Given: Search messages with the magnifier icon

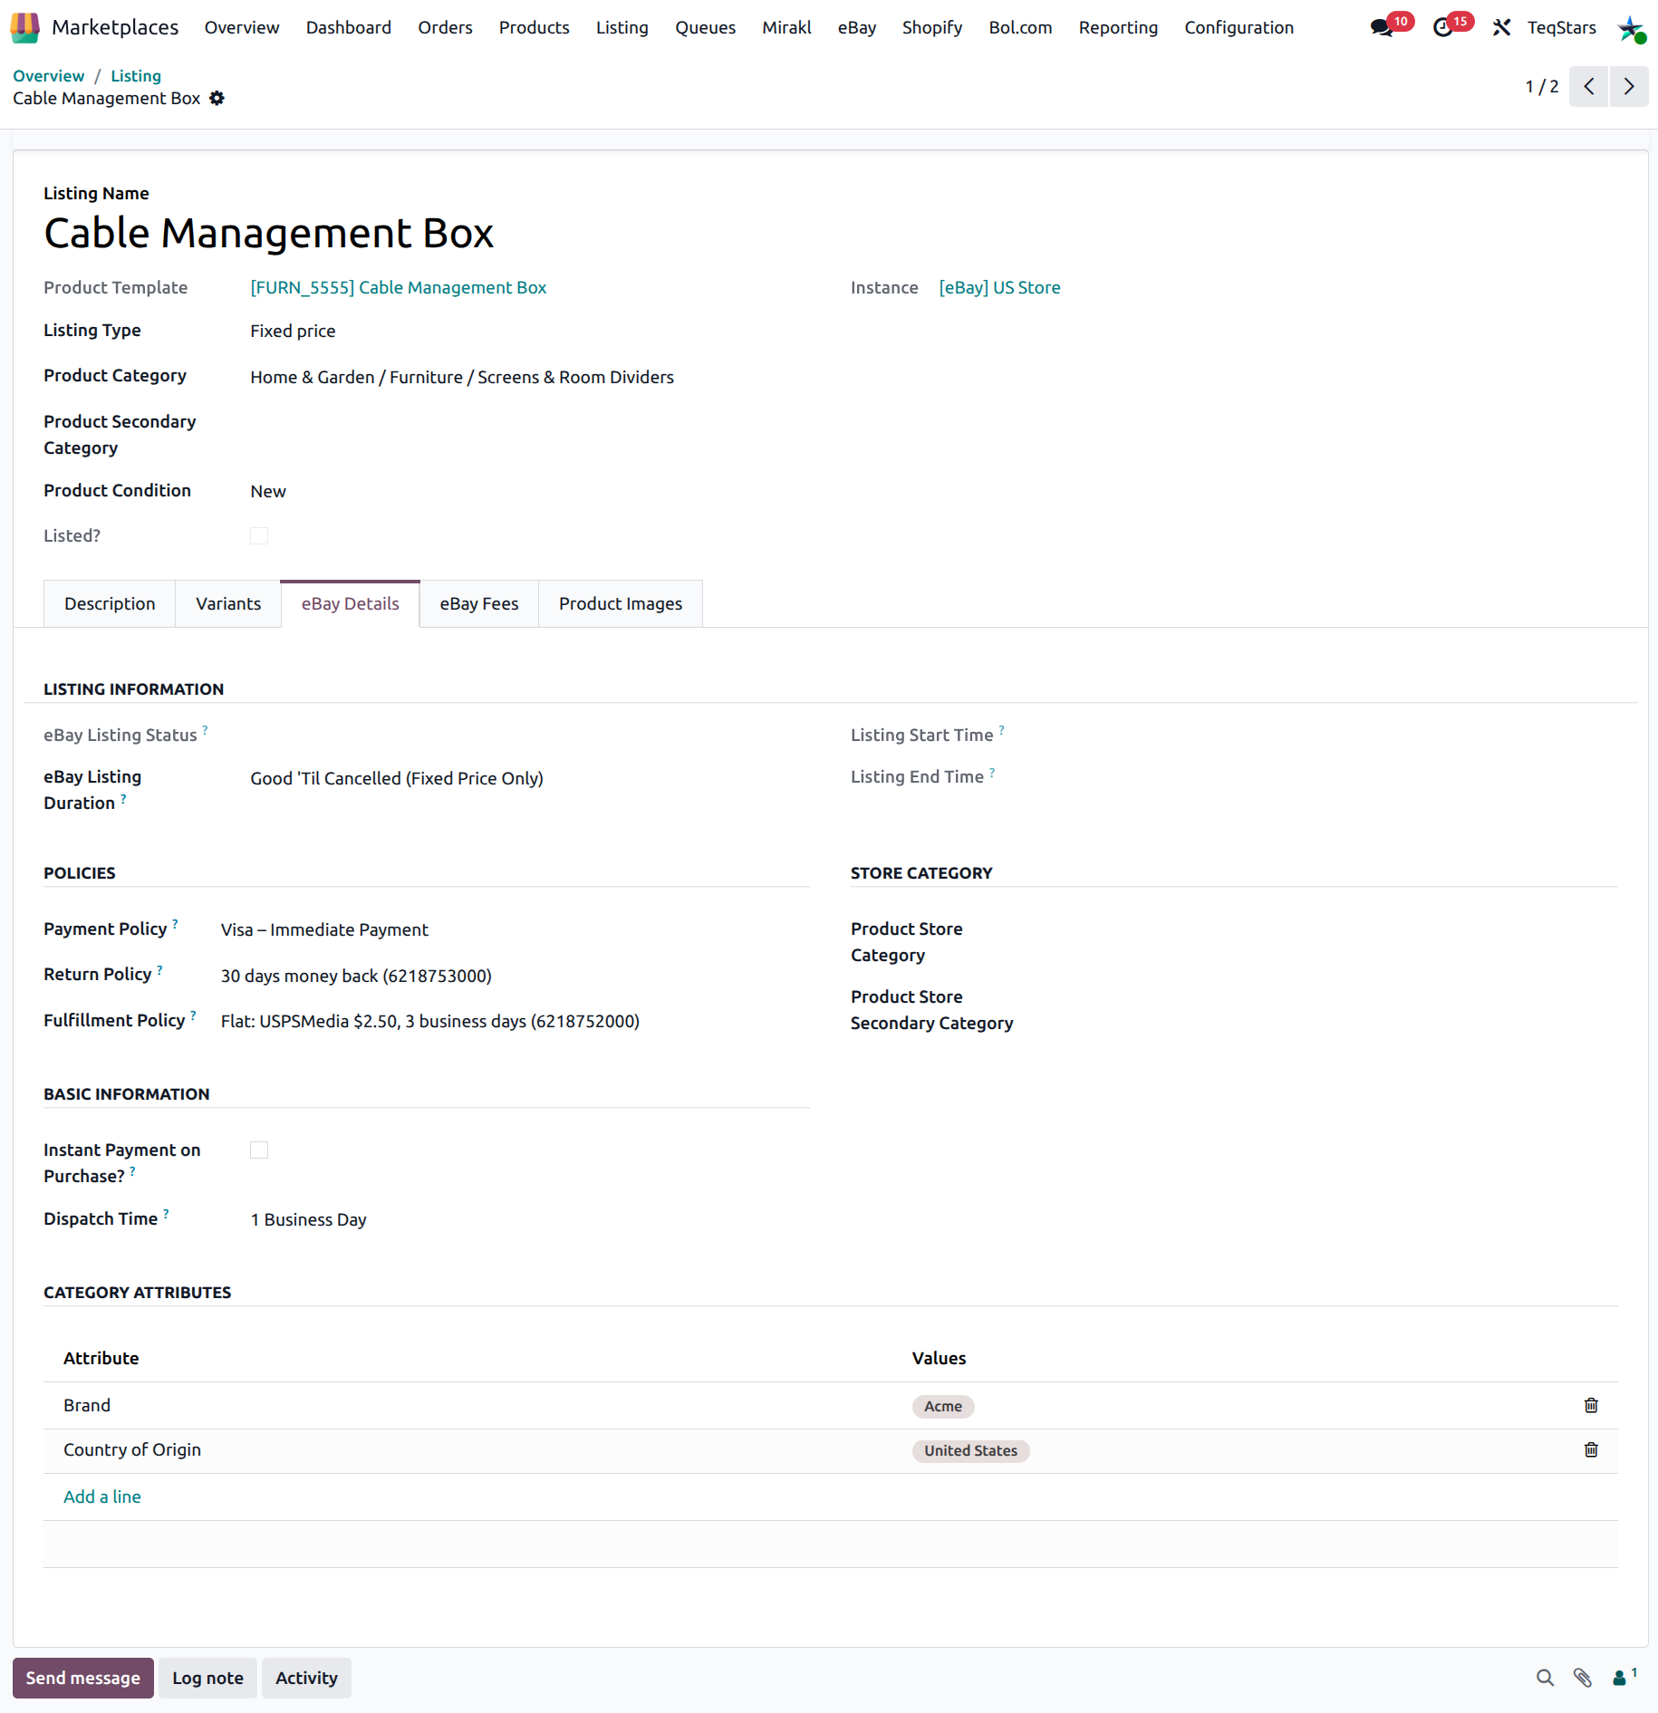Looking at the screenshot, I should tap(1545, 1678).
